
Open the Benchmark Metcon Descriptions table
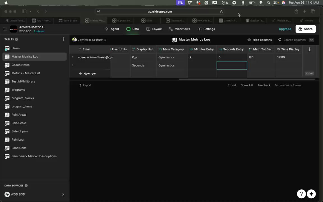pos(34,156)
